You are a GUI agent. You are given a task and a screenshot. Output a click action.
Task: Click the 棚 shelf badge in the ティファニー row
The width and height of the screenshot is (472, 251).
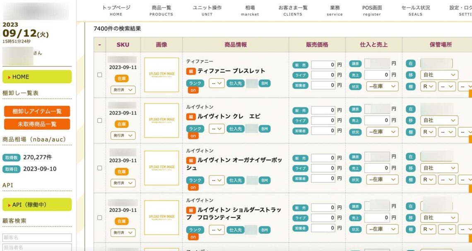[x=411, y=86]
